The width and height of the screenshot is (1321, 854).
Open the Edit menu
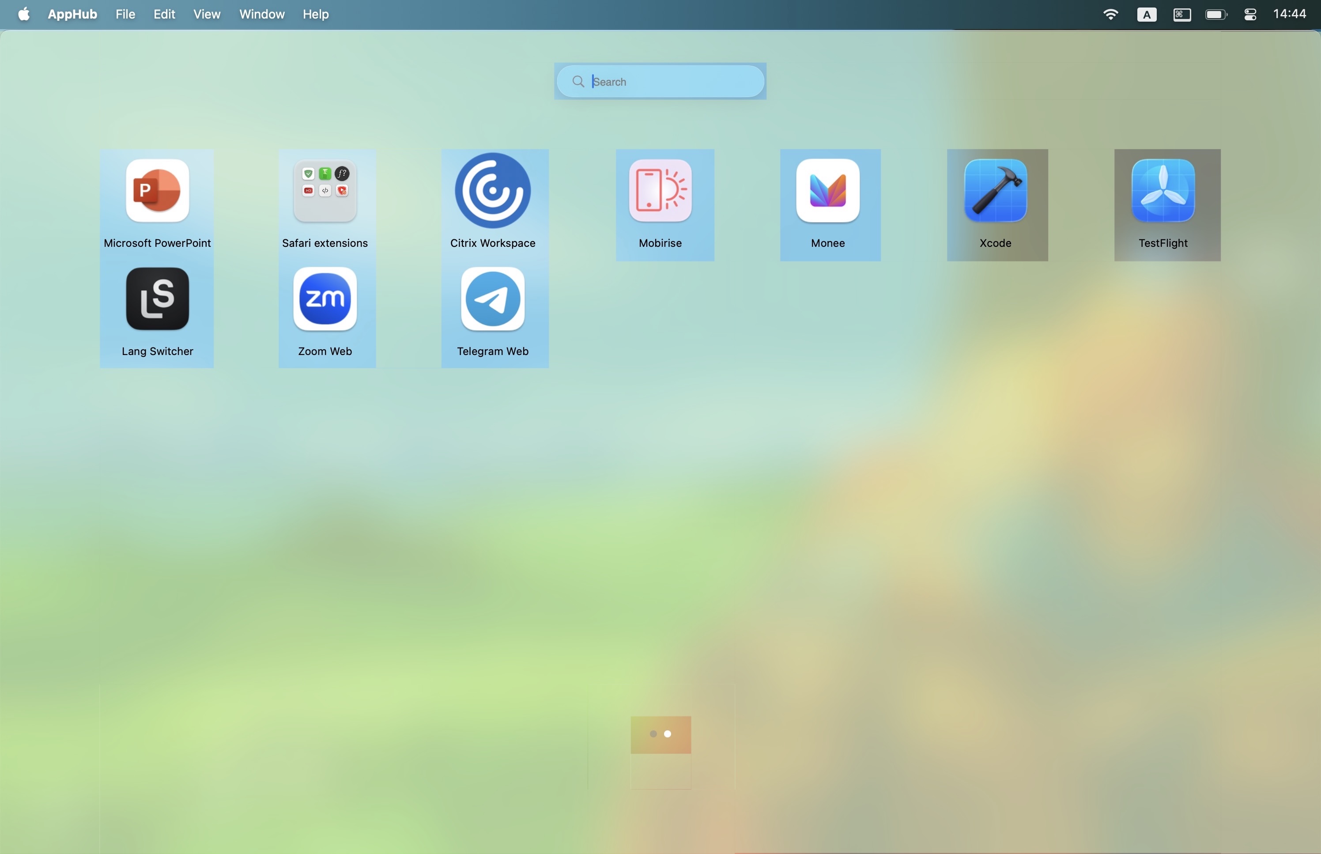[x=164, y=15]
